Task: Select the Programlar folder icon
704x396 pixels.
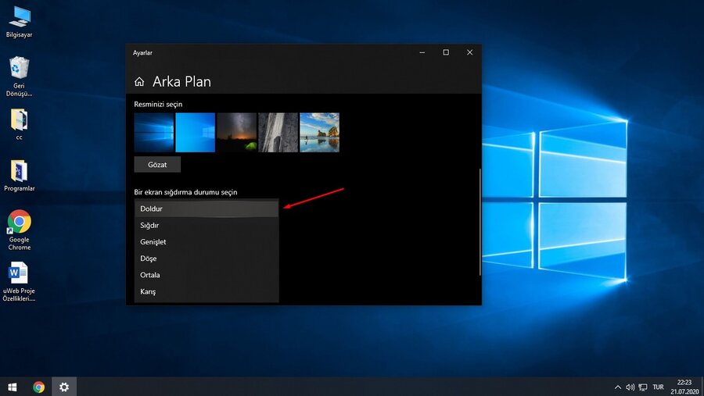Action: [19, 176]
